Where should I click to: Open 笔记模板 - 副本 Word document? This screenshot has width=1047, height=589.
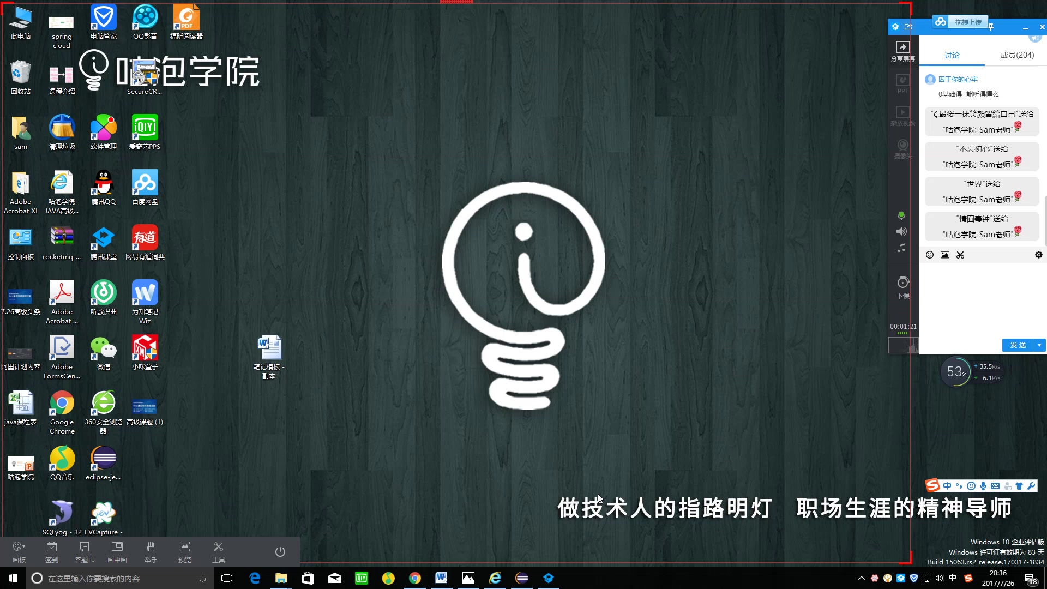click(x=269, y=357)
